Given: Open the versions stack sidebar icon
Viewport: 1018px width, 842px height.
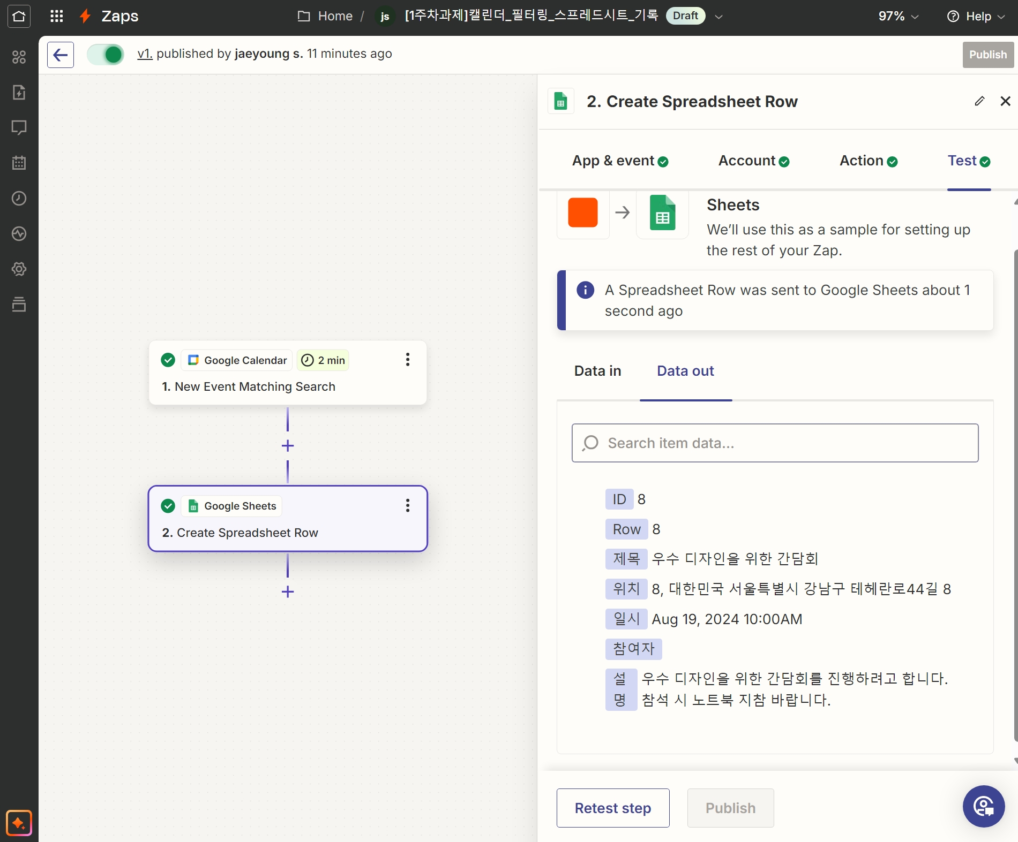Looking at the screenshot, I should point(19,304).
